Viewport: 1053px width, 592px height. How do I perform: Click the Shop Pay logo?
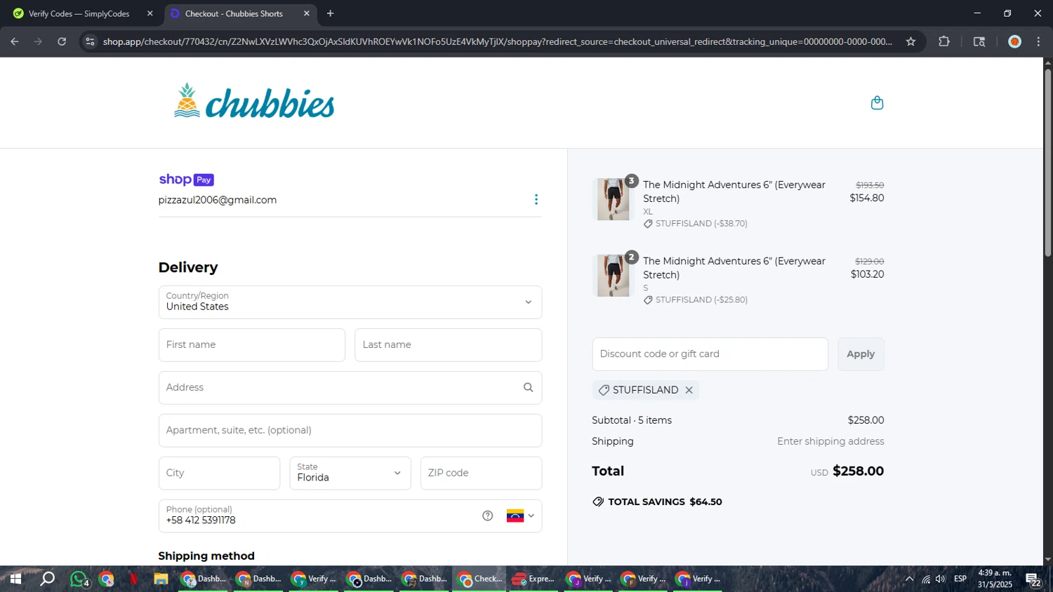(x=186, y=180)
